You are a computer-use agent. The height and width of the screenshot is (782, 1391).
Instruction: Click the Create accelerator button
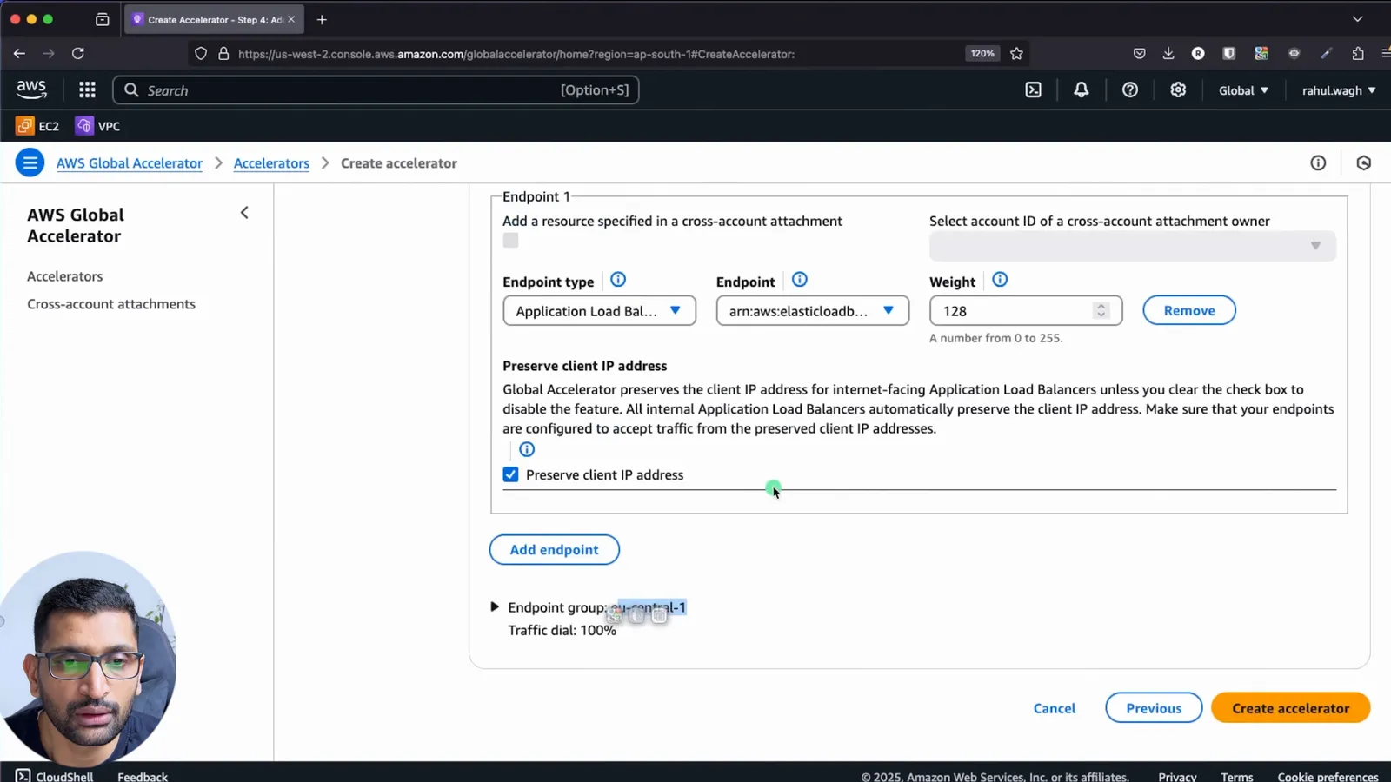pyautogui.click(x=1290, y=708)
